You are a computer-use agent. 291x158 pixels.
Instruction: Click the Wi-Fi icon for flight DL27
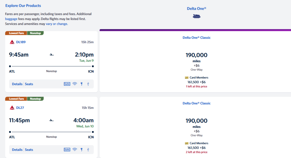click(x=75, y=150)
